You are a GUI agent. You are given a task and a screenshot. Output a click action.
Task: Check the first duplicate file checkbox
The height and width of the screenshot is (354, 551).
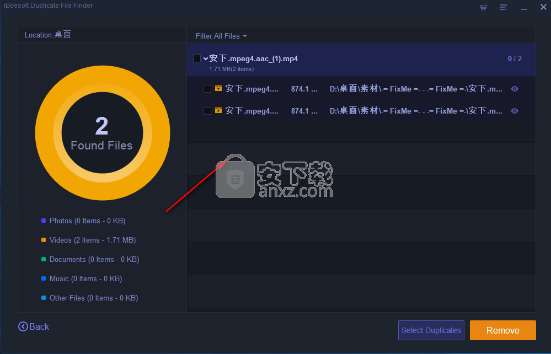[207, 89]
